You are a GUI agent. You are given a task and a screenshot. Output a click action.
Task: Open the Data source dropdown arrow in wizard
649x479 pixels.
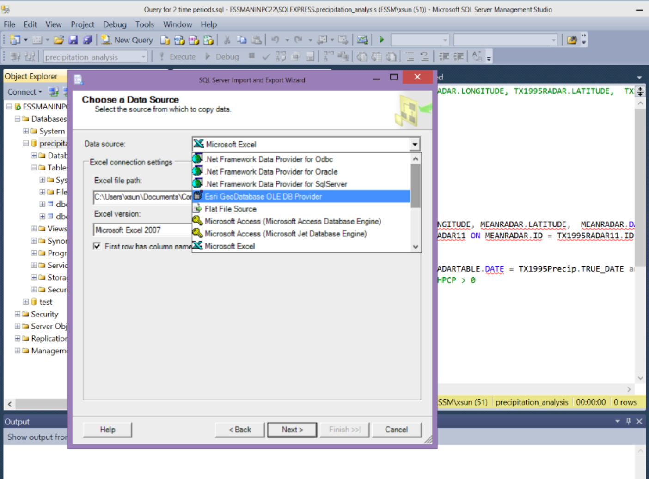click(x=415, y=144)
